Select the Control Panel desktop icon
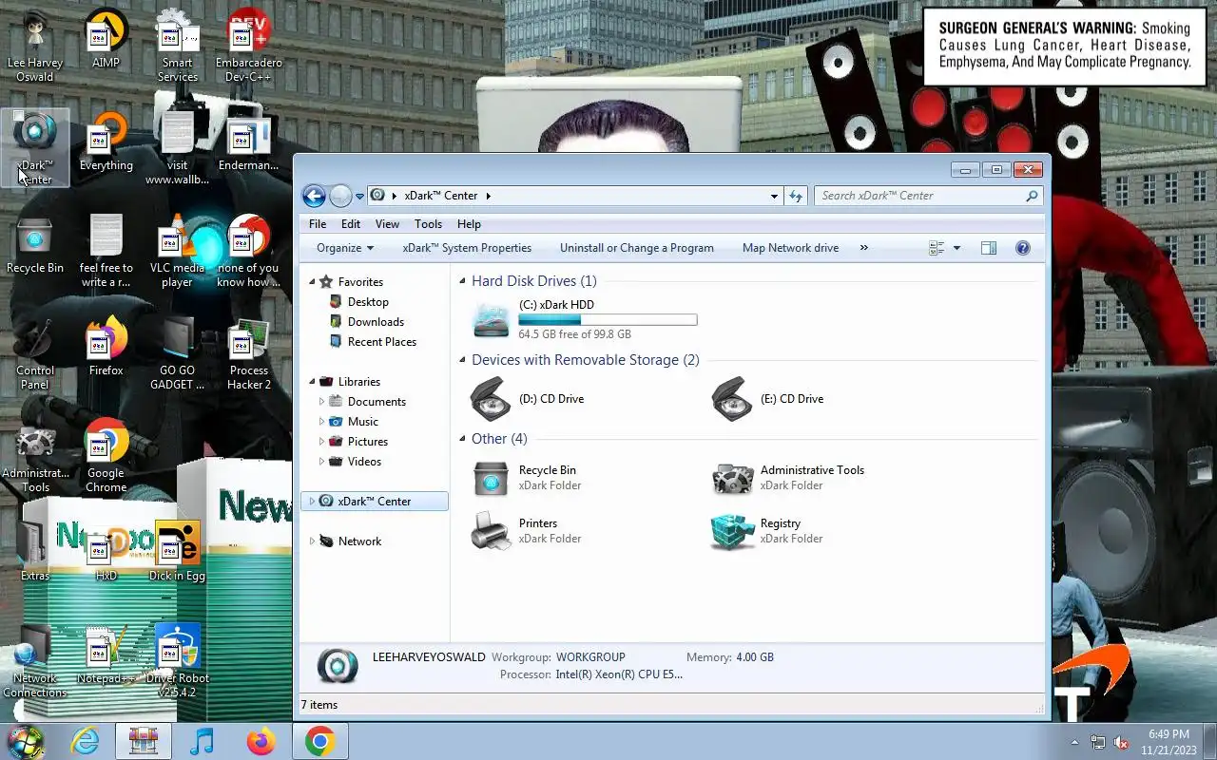 click(35, 353)
